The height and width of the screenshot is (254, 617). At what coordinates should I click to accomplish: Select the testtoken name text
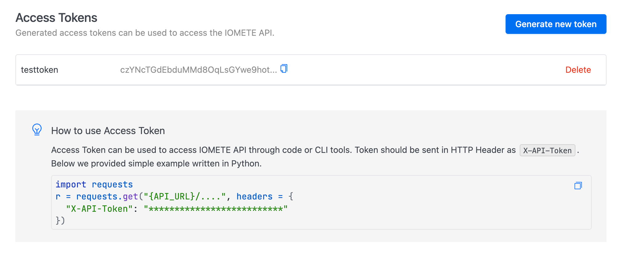pyautogui.click(x=39, y=70)
